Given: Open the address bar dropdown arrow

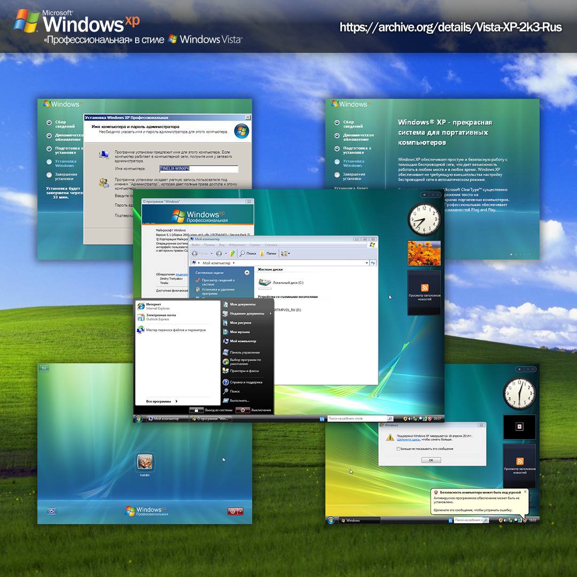Looking at the screenshot, I should pyautogui.click(x=367, y=263).
